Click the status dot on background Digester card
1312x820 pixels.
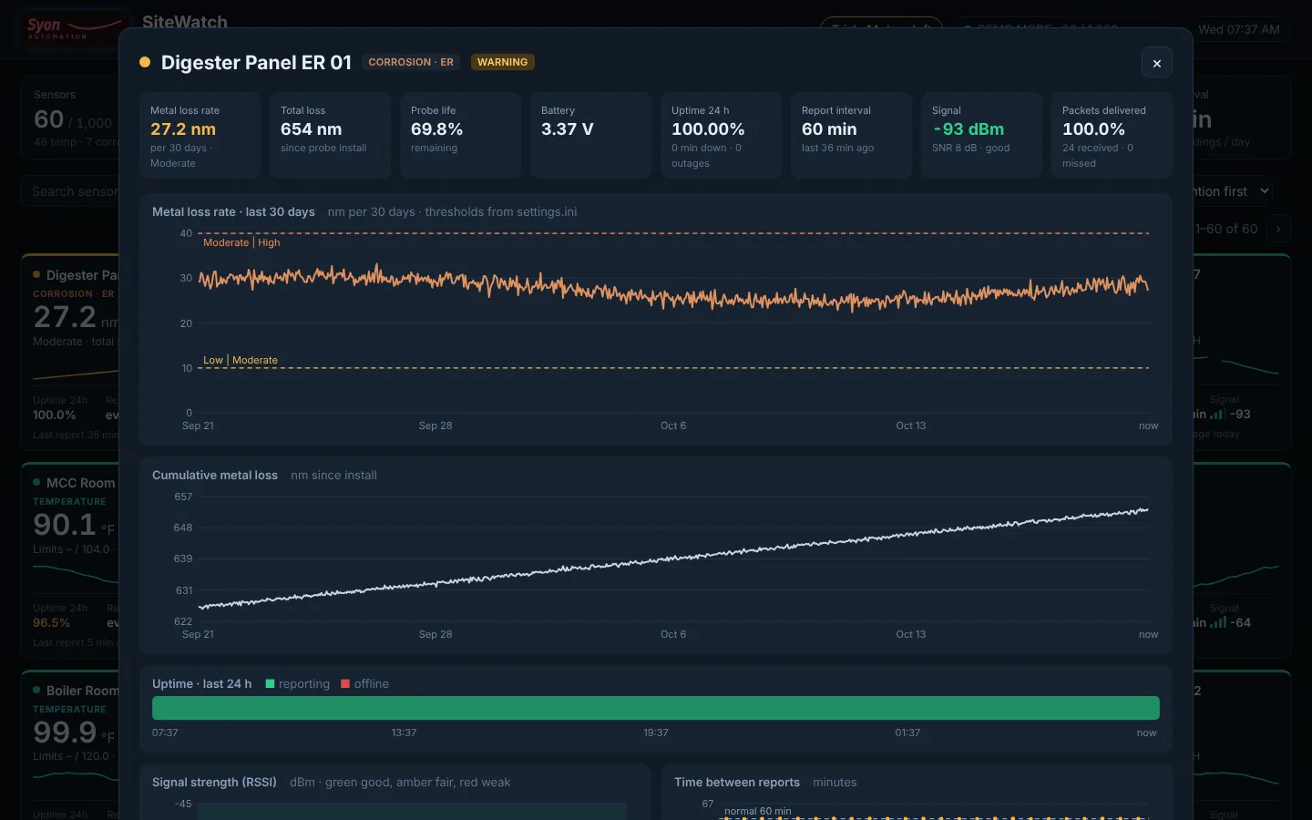click(36, 275)
